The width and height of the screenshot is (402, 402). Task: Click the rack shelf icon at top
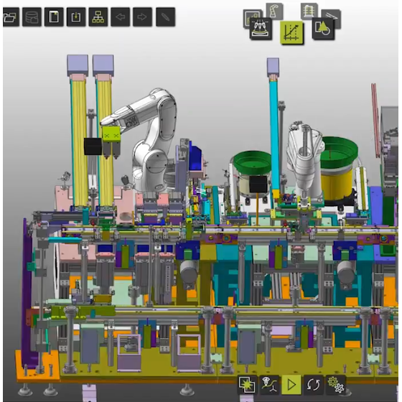(309, 11)
